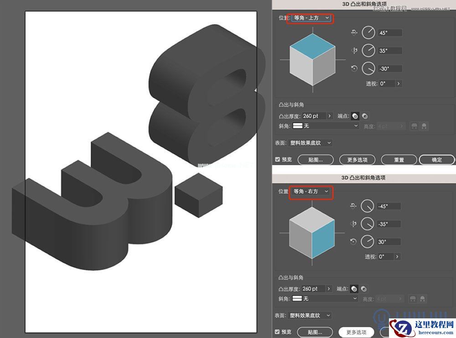456x338 pixels.
Task: Click 更多选项 button in upper dialog
Action: click(358, 160)
